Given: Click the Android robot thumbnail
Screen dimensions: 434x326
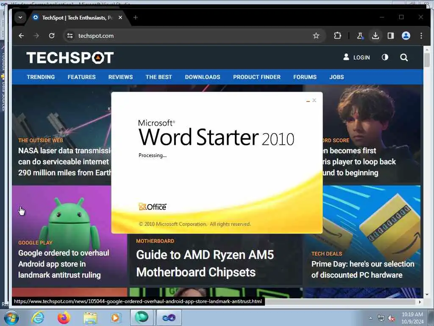Looking at the screenshot, I should (70, 219).
